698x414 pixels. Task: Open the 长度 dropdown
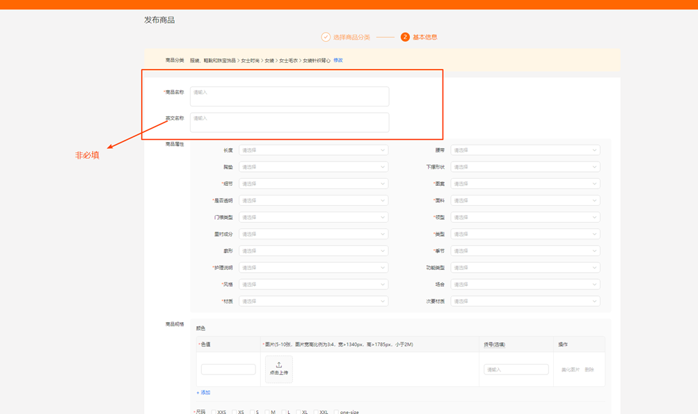[312, 150]
